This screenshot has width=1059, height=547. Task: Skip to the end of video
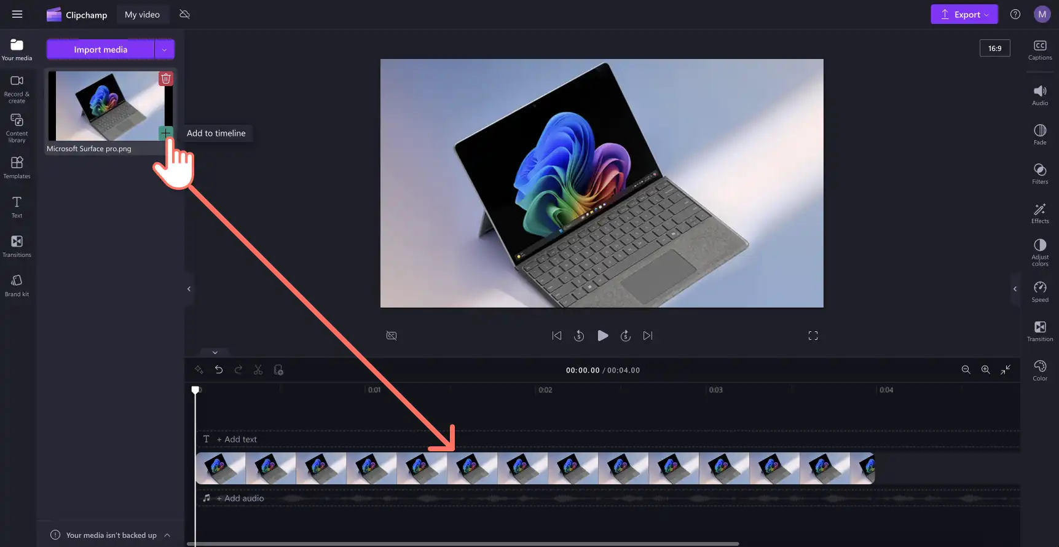tap(648, 336)
